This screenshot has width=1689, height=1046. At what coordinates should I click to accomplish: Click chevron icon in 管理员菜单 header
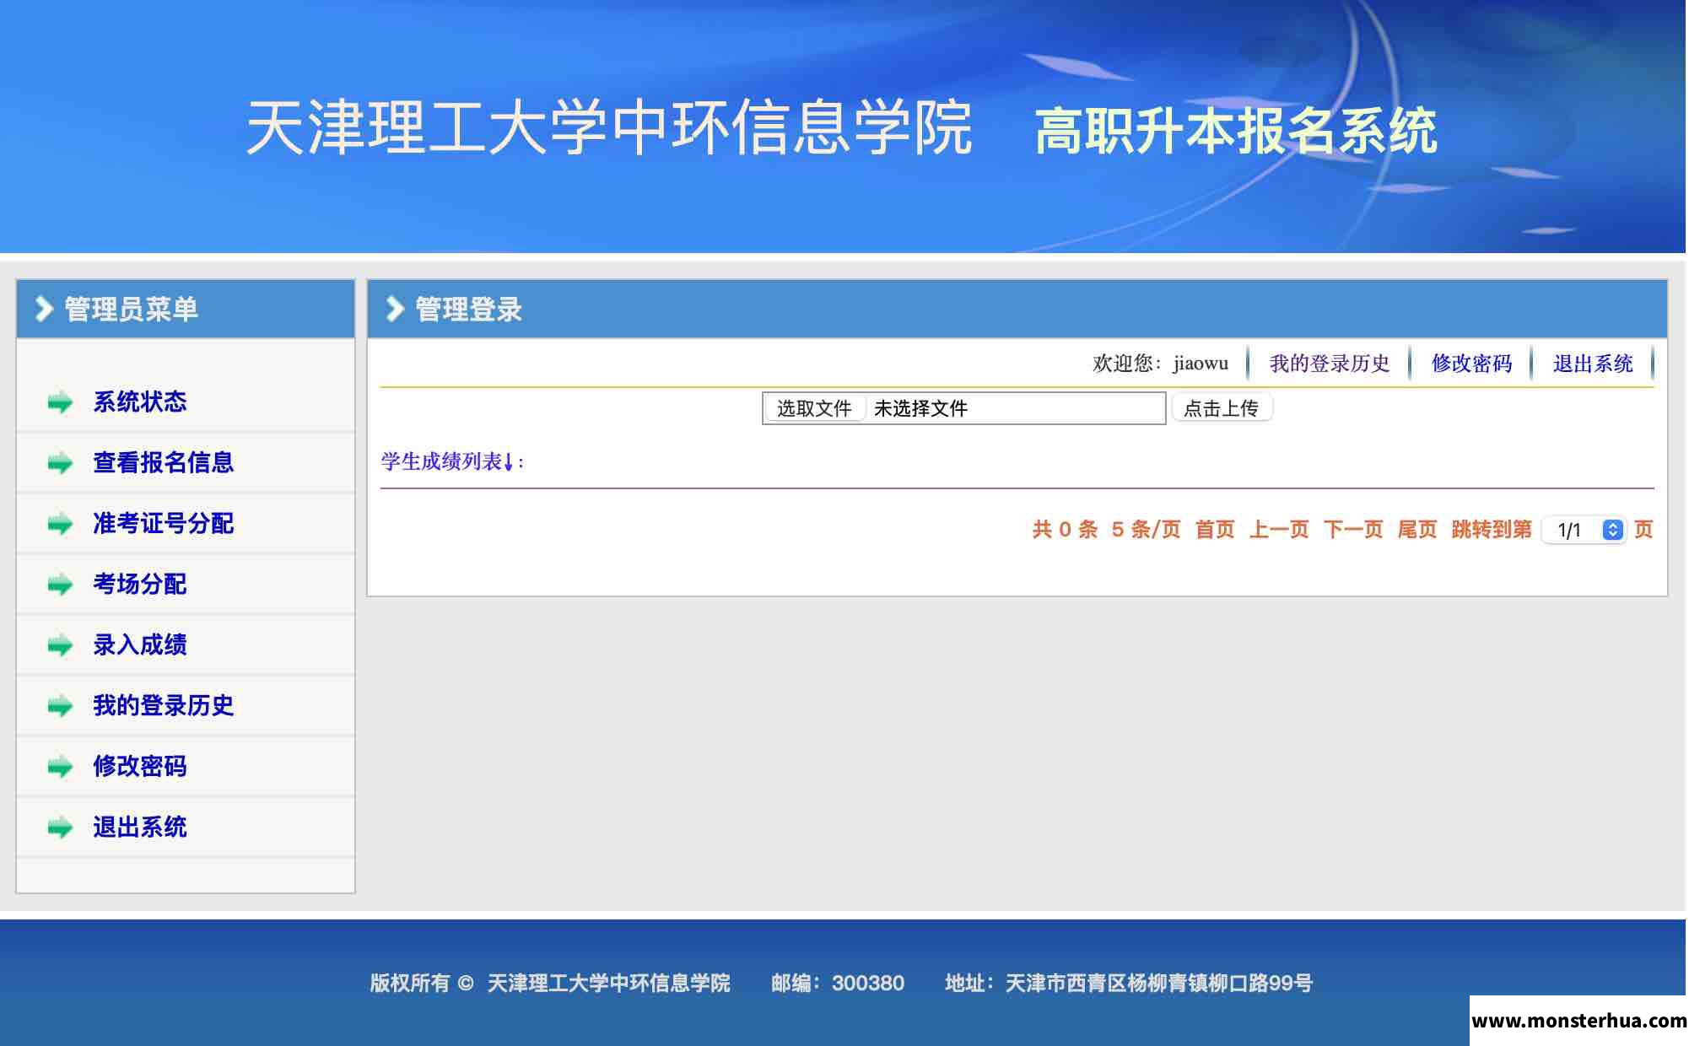pyautogui.click(x=44, y=309)
